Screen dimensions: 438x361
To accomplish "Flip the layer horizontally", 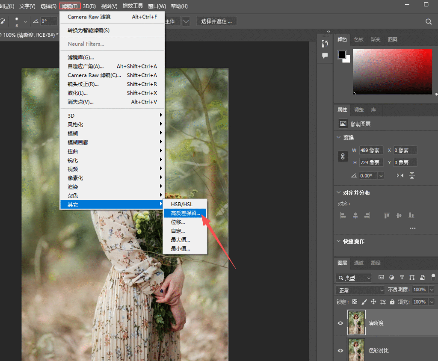I will 400,175.
